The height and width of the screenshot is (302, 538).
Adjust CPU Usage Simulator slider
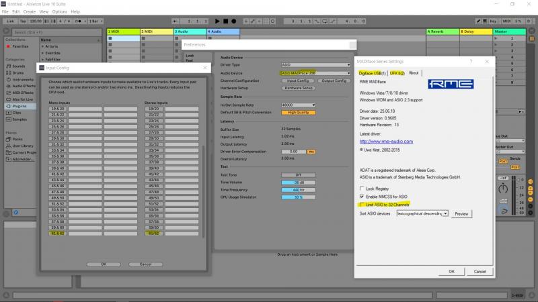point(298,197)
